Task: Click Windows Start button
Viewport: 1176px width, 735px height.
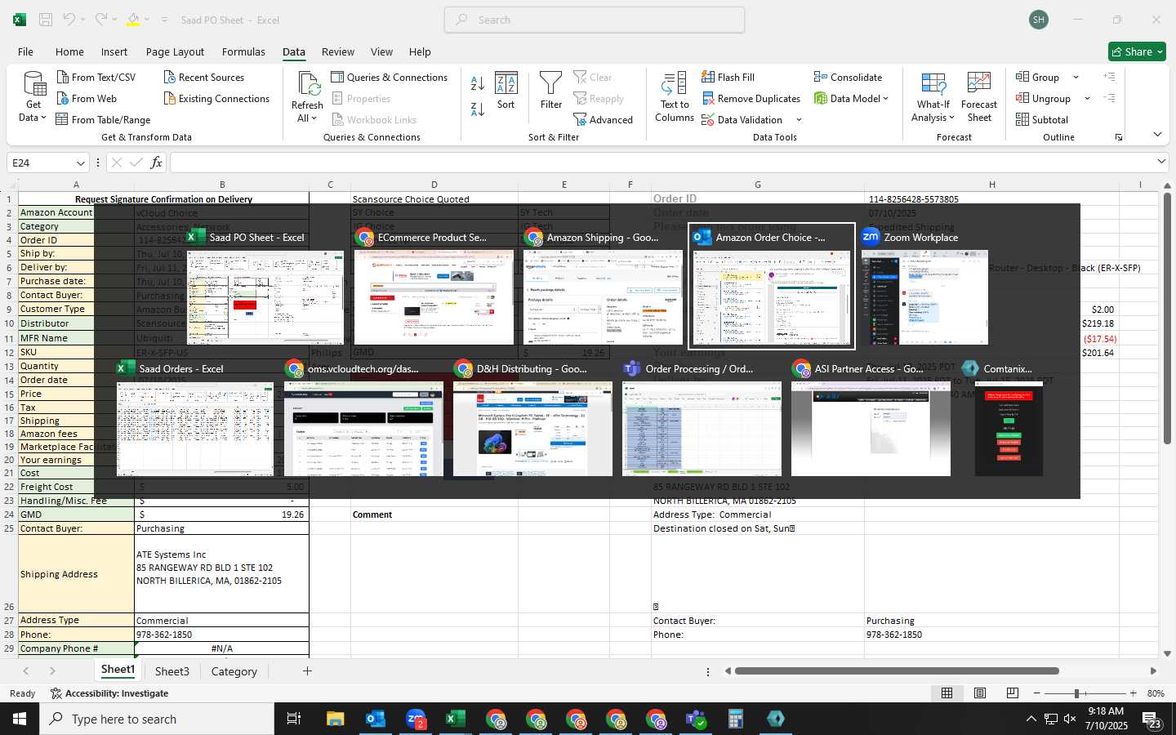Action: pos(20,719)
